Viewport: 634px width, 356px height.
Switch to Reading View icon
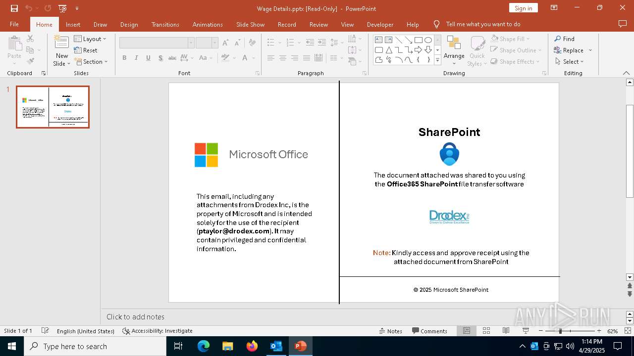(506, 331)
